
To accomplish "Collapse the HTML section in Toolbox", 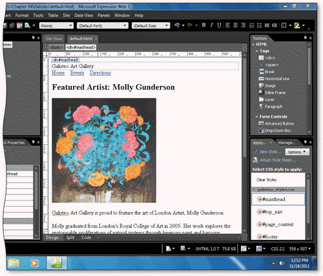I will pos(253,45).
